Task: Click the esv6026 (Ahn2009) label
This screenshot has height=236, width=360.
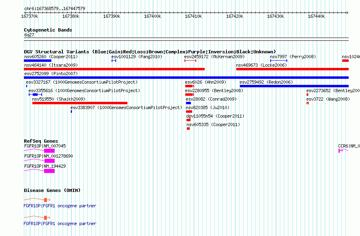Action: point(205,82)
